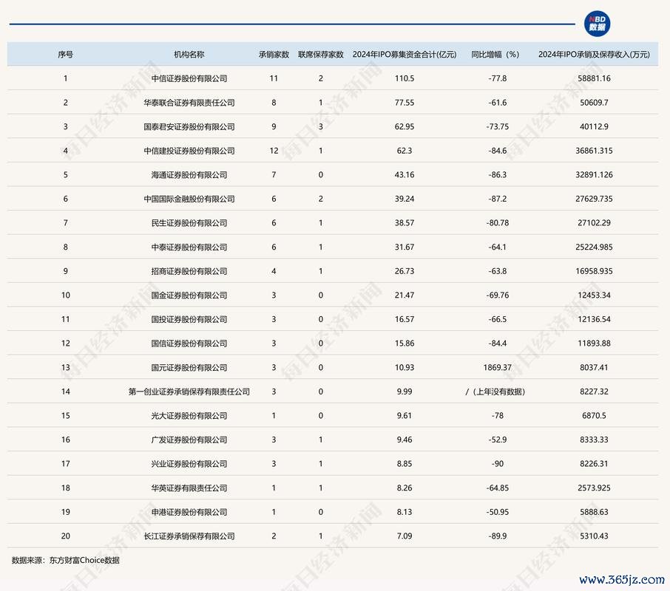Click the 62.95 fundraising value
The width and height of the screenshot is (670, 591).
[x=405, y=127]
